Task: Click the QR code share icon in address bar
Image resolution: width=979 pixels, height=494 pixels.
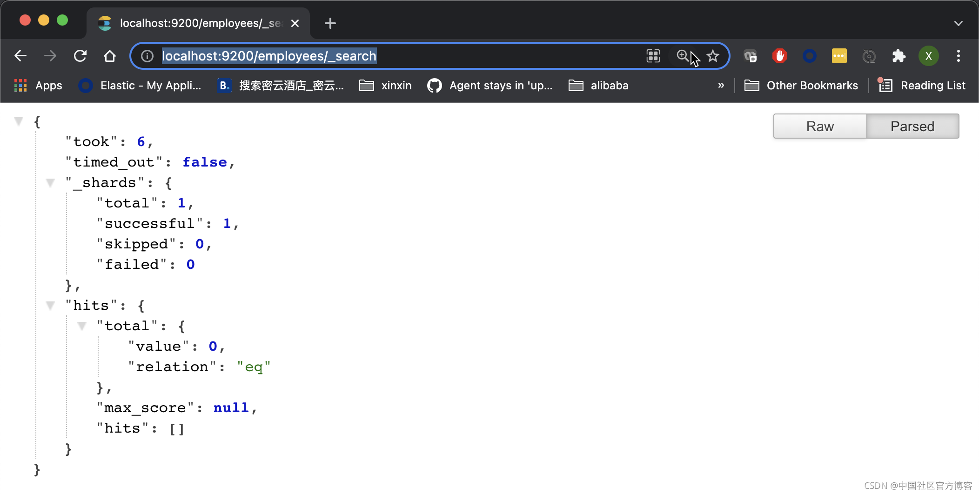Action: (653, 56)
